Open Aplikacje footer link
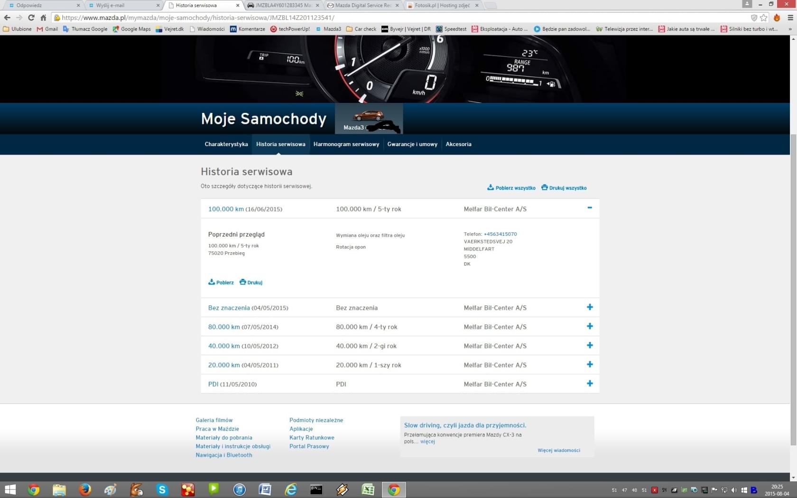797x498 pixels. click(301, 429)
